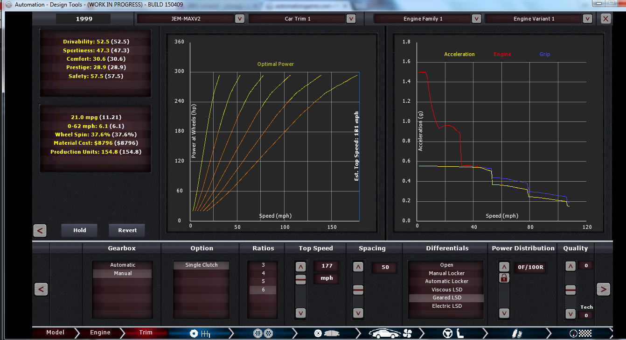The width and height of the screenshot is (626, 340).
Task: Select Open differential
Action: point(446,265)
